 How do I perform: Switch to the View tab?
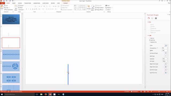pyautogui.click(x=59, y=3)
